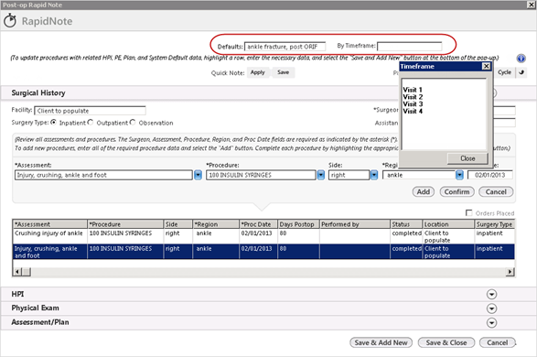Expand the HPI section
The height and width of the screenshot is (357, 537).
pos(491,295)
